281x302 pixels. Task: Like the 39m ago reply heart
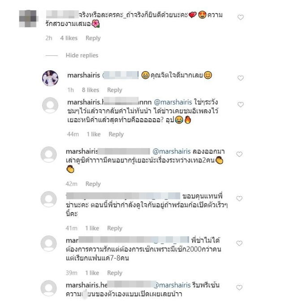pyautogui.click(x=239, y=243)
